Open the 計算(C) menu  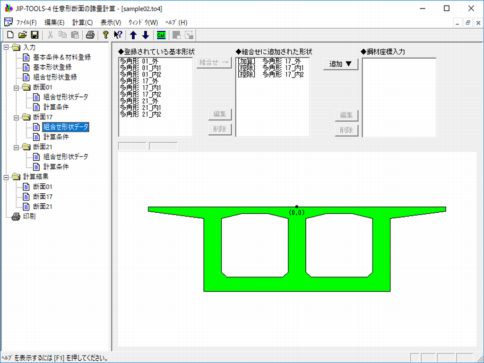point(82,22)
